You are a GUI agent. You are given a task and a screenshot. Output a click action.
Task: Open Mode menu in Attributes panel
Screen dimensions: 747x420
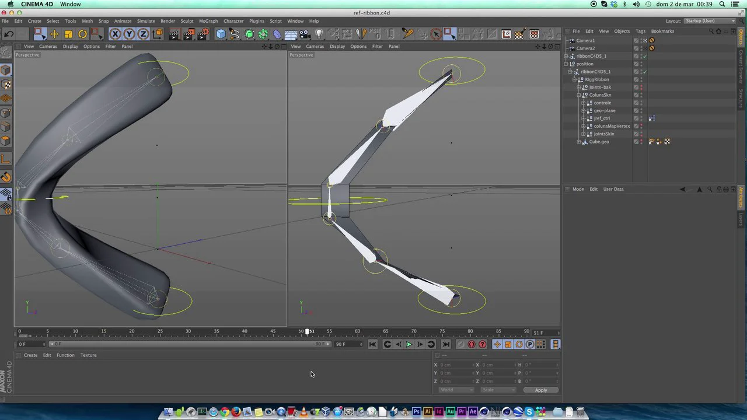click(x=578, y=189)
